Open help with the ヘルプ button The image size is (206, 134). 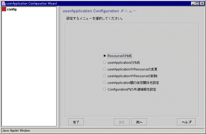(186, 122)
